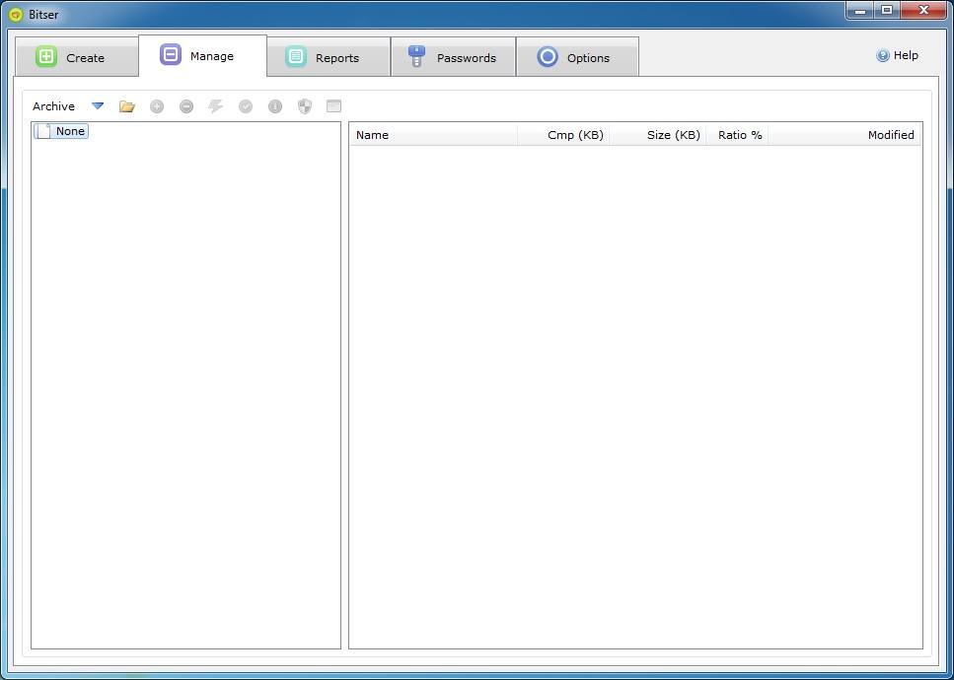Screen dimensions: 954x680
Task: Open the Archive dropdown arrow
Action: 97,105
